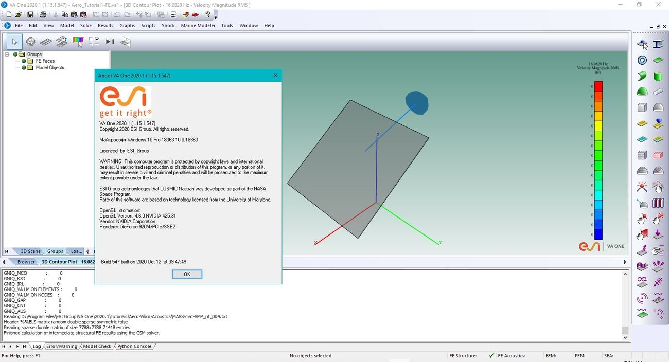Click the gray cube icon in the right palette

click(642, 107)
